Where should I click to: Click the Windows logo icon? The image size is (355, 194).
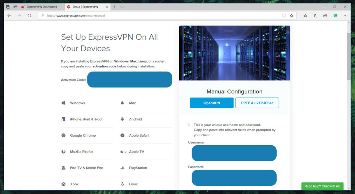point(63,103)
